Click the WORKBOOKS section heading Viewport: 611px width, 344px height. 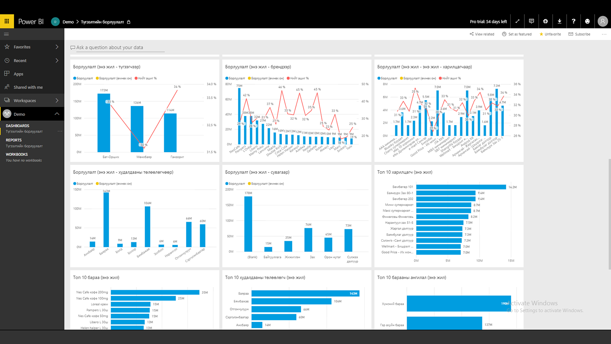click(x=17, y=154)
